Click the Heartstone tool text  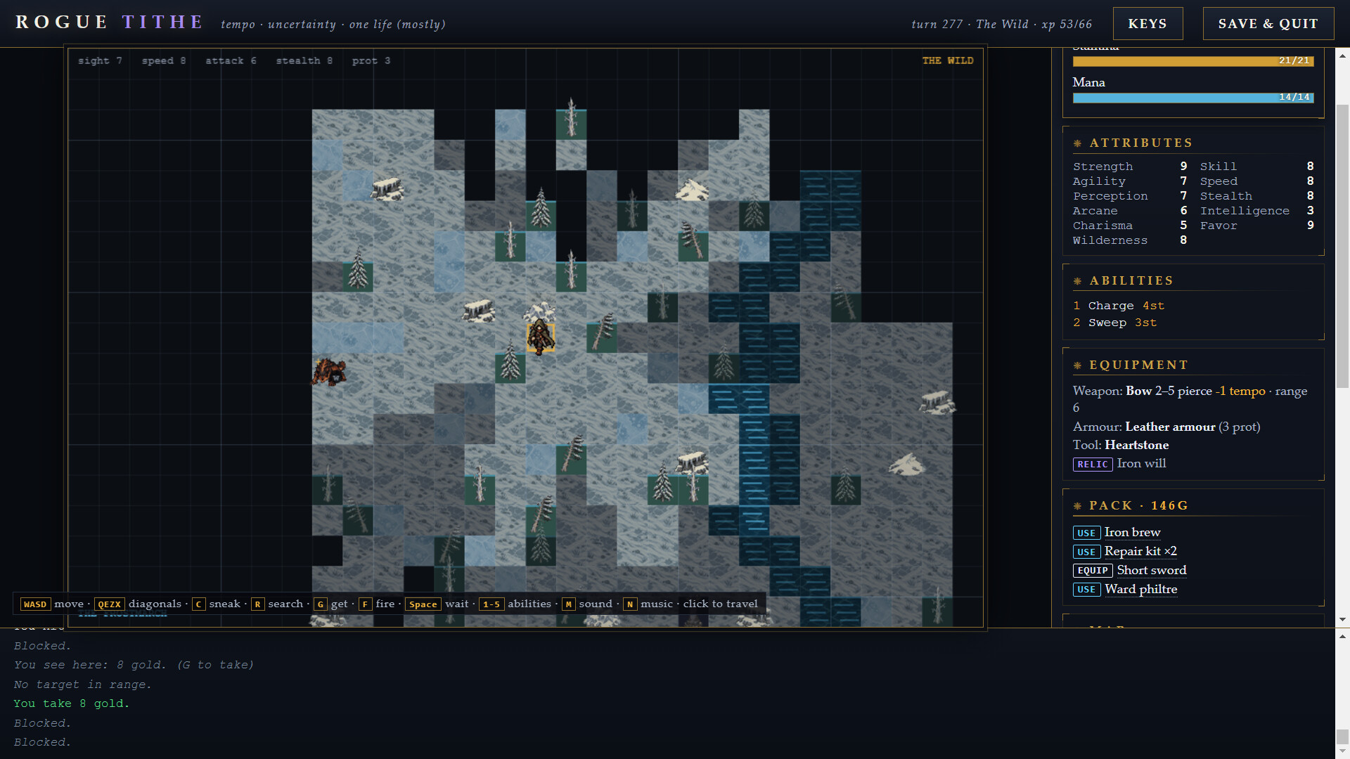[x=1136, y=446]
